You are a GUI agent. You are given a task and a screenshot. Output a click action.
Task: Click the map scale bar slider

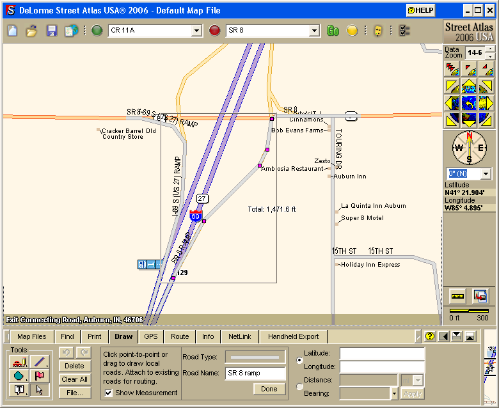coord(469,310)
